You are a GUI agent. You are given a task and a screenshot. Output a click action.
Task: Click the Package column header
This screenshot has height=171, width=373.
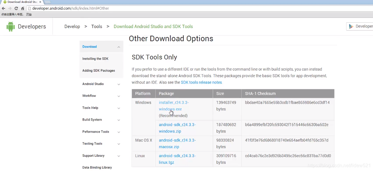(x=184, y=93)
